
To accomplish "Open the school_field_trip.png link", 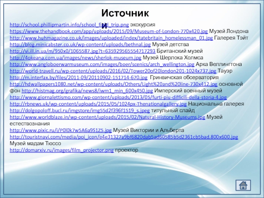I will pyautogui.click(x=69, y=25).
